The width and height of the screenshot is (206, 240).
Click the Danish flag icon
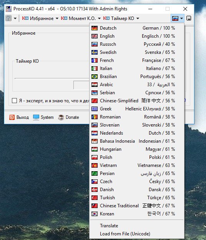[95, 190]
